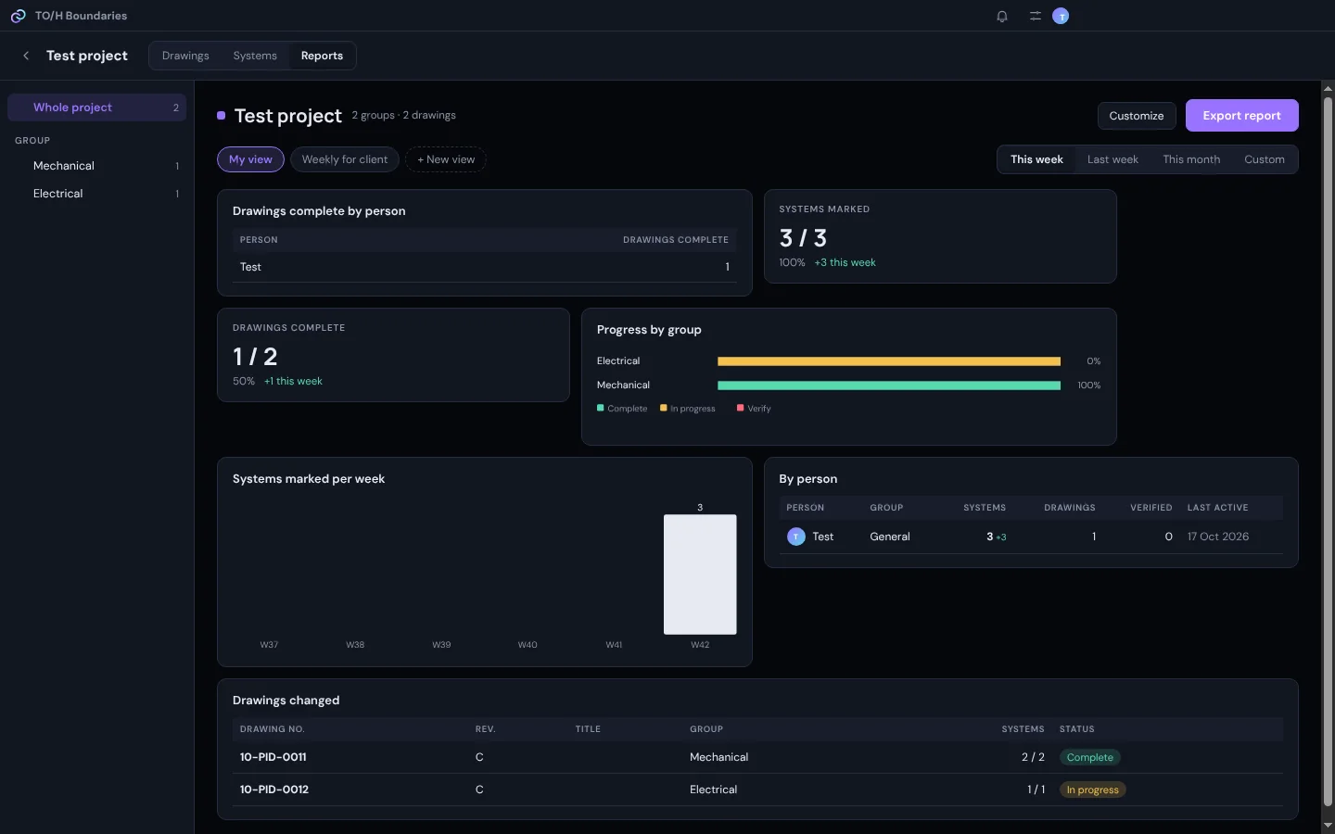This screenshot has height=834, width=1335.
Task: Open drawing 10-PID-0011 row
Action: (757, 757)
